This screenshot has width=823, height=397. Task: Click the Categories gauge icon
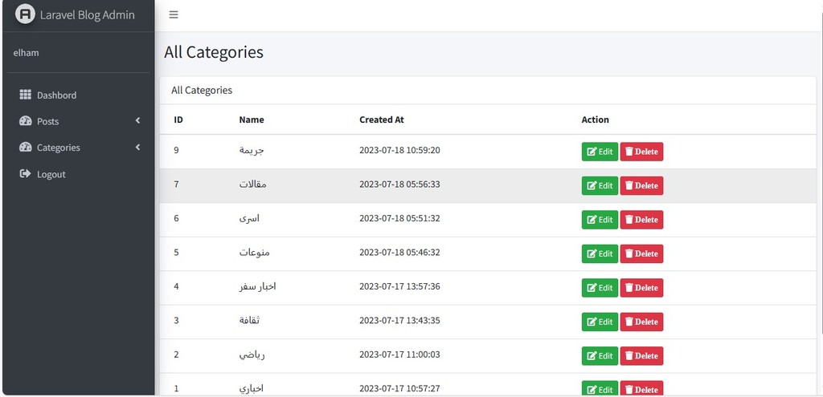point(25,148)
